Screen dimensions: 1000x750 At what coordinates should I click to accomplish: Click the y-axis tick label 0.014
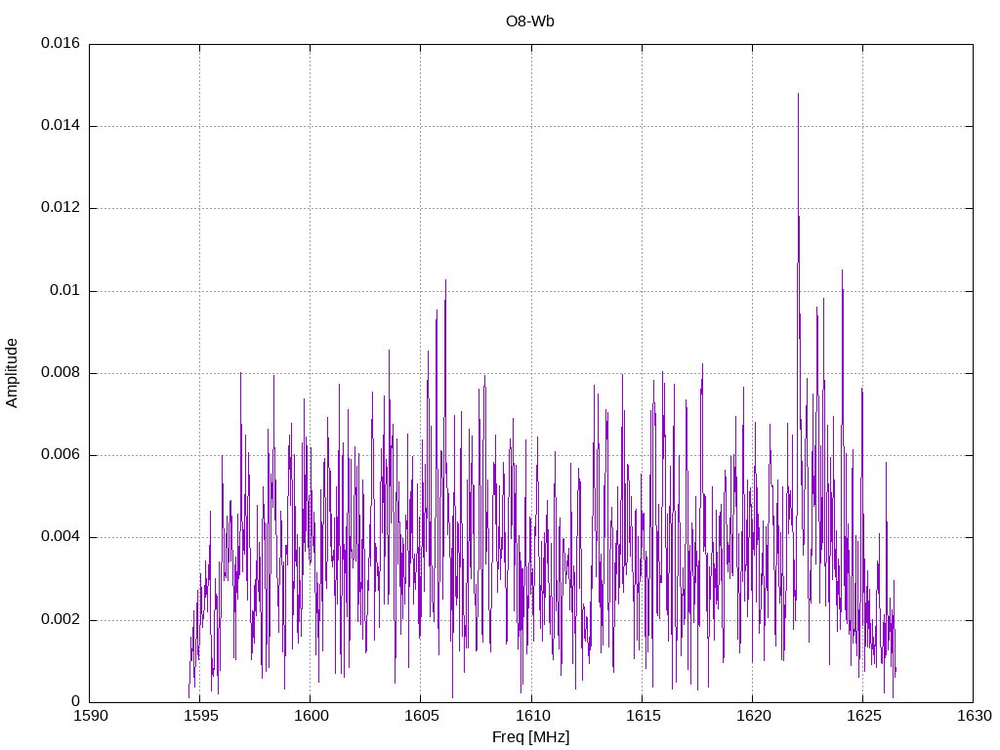click(61, 125)
